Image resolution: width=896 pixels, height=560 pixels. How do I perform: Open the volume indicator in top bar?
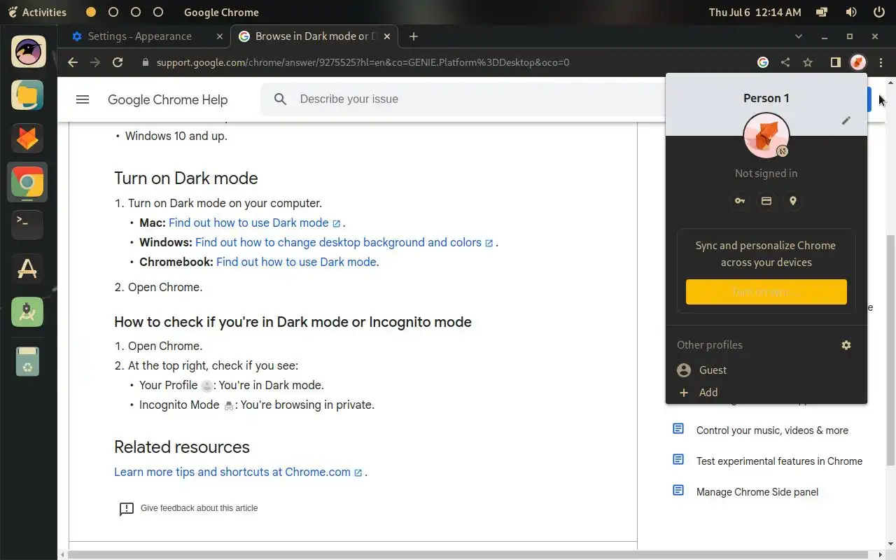[x=851, y=12]
